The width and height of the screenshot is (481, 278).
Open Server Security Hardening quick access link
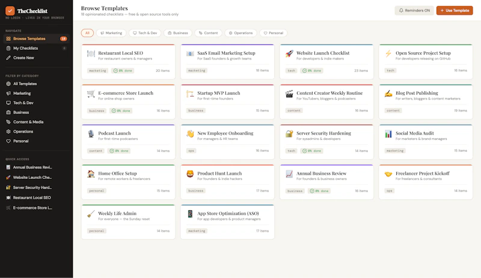coord(36,187)
